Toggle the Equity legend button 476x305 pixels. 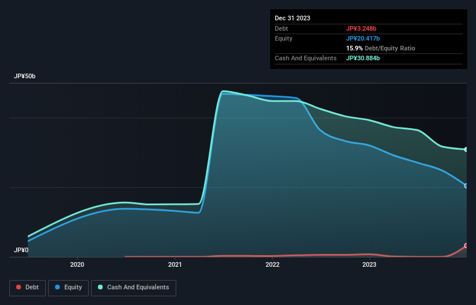[x=68, y=288]
